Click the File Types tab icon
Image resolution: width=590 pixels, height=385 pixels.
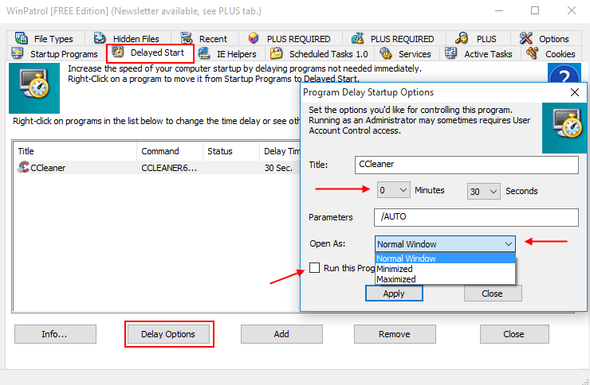pos(21,38)
